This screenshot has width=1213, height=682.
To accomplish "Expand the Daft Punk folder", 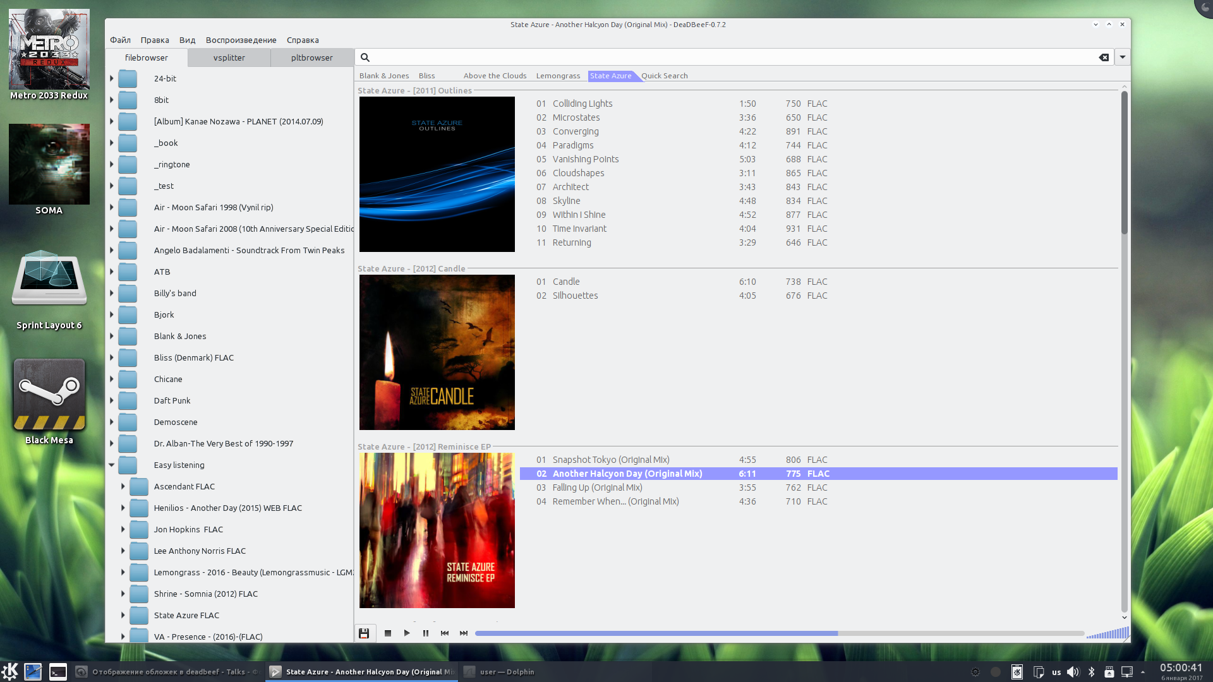I will pyautogui.click(x=112, y=400).
